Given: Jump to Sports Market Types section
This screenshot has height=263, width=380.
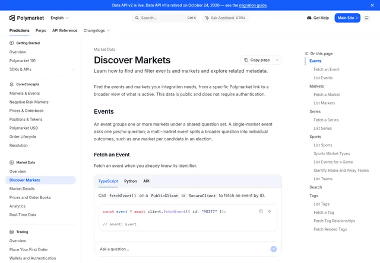Looking at the screenshot, I should [x=332, y=153].
